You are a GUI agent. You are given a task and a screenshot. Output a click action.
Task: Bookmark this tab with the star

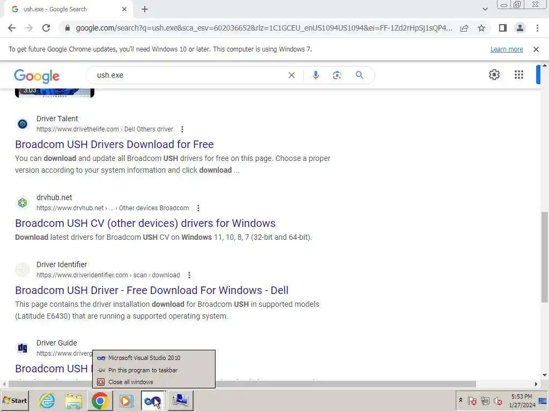point(481,28)
